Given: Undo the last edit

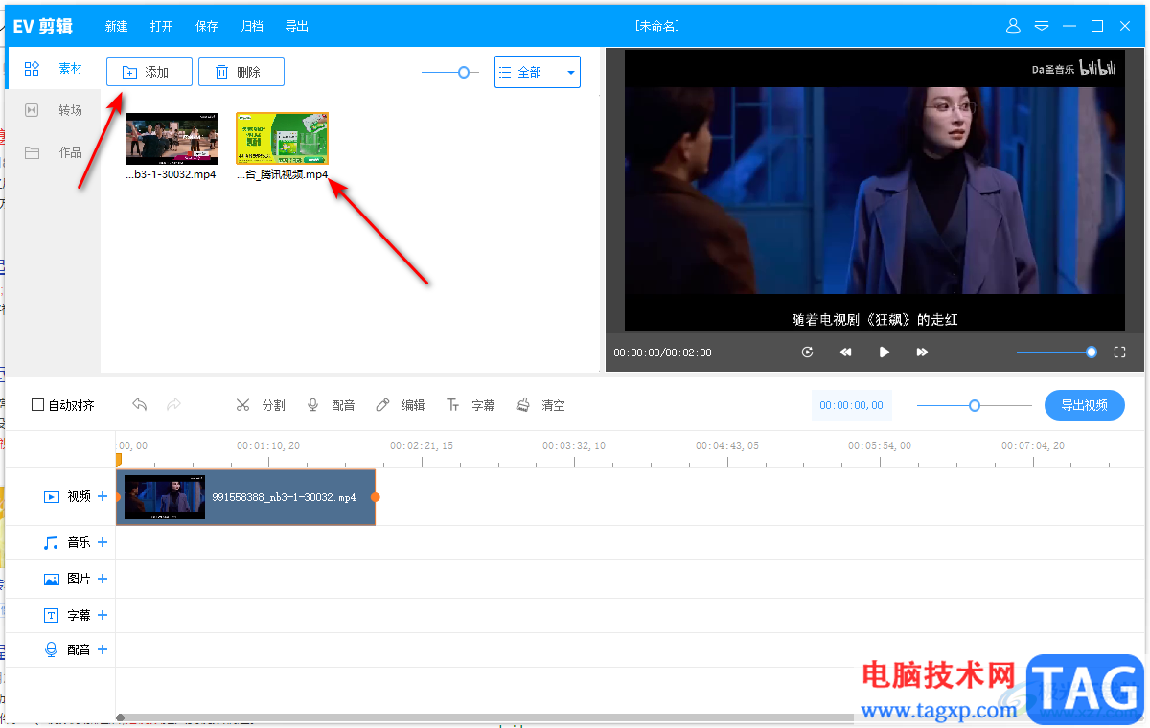Looking at the screenshot, I should (140, 405).
